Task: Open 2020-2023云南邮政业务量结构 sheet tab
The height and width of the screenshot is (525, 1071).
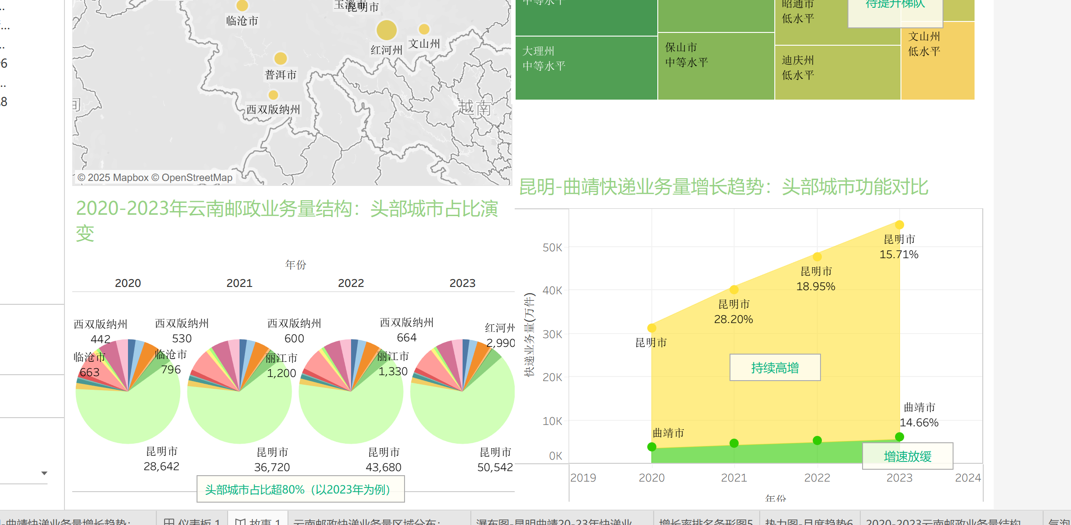Action: coord(943,522)
